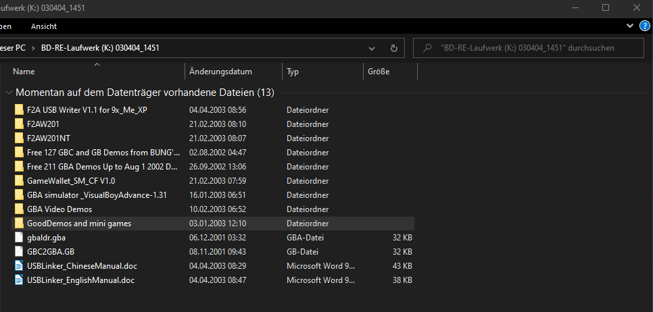Click folder icon of Free 127 GBC Demos
This screenshot has height=312, width=653.
pos(19,152)
